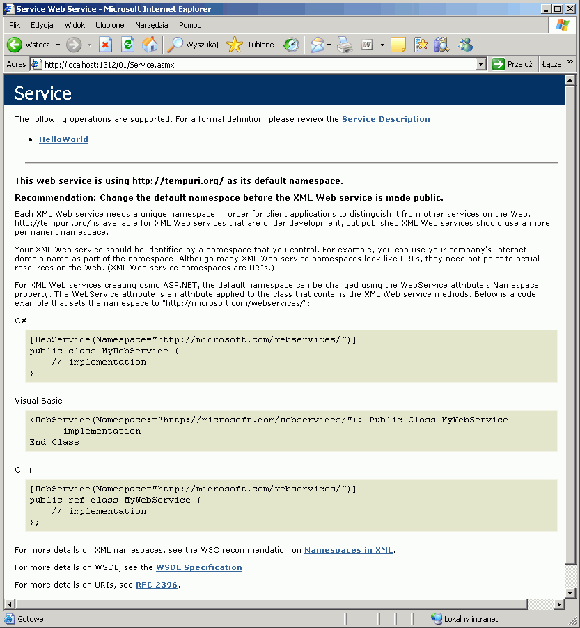The width and height of the screenshot is (580, 628).
Task: Click the page icon in the address bar
Action: coord(37,64)
